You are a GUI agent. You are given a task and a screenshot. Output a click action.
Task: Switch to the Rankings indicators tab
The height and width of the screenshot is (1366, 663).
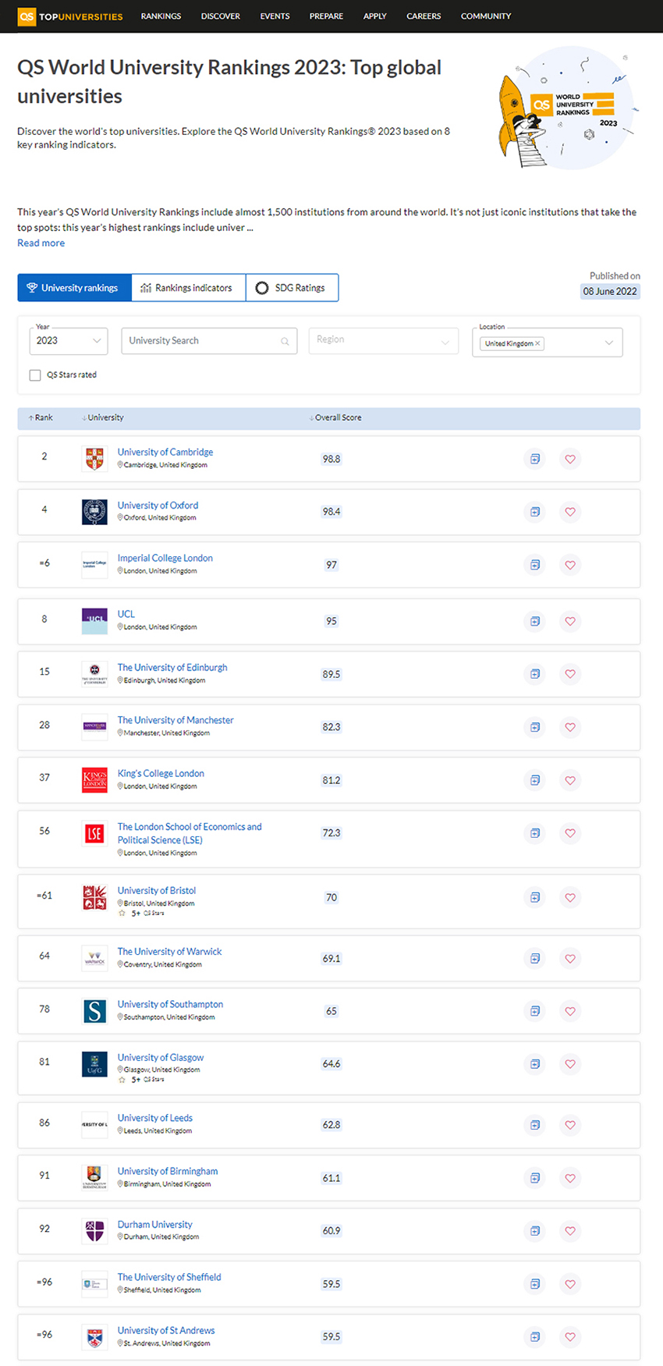click(x=188, y=288)
